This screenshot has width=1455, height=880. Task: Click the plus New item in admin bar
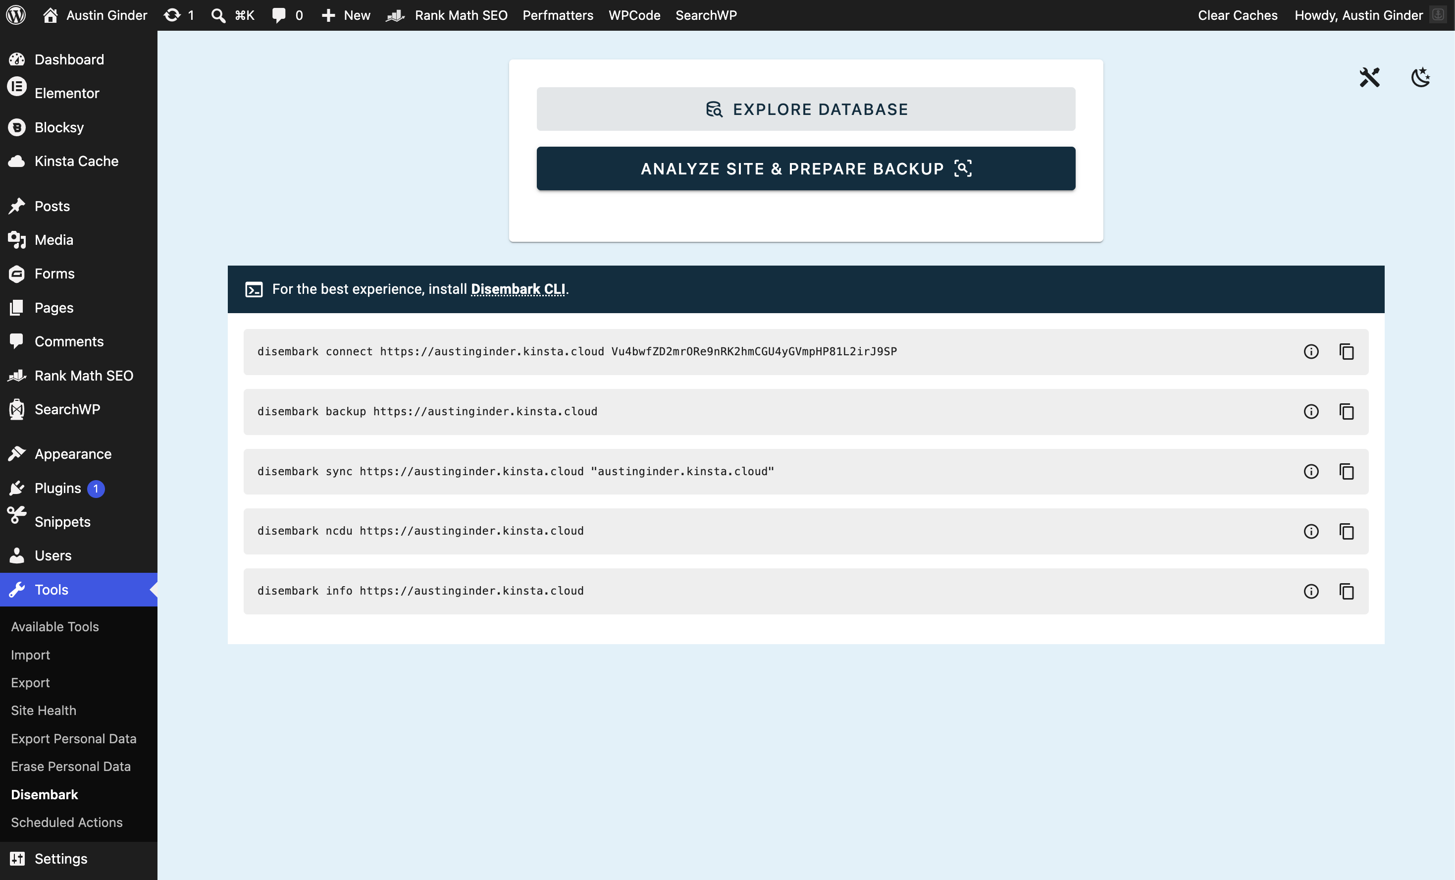[346, 15]
